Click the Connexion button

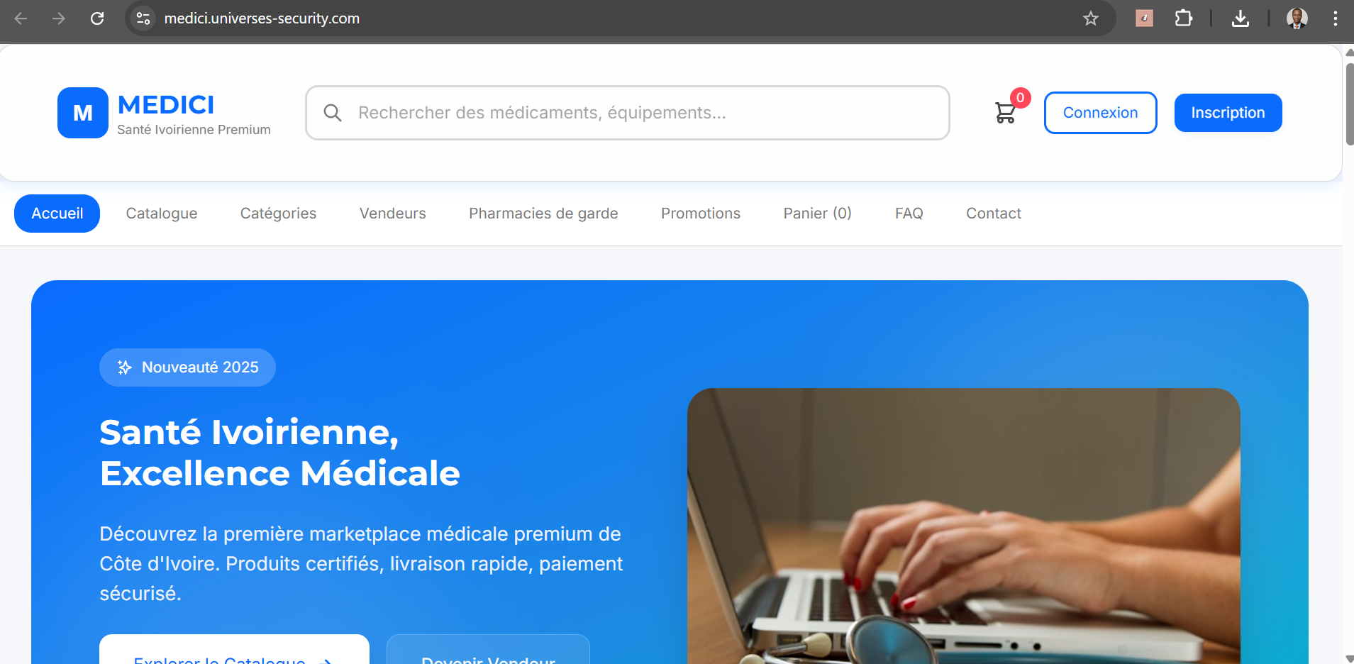(x=1101, y=113)
